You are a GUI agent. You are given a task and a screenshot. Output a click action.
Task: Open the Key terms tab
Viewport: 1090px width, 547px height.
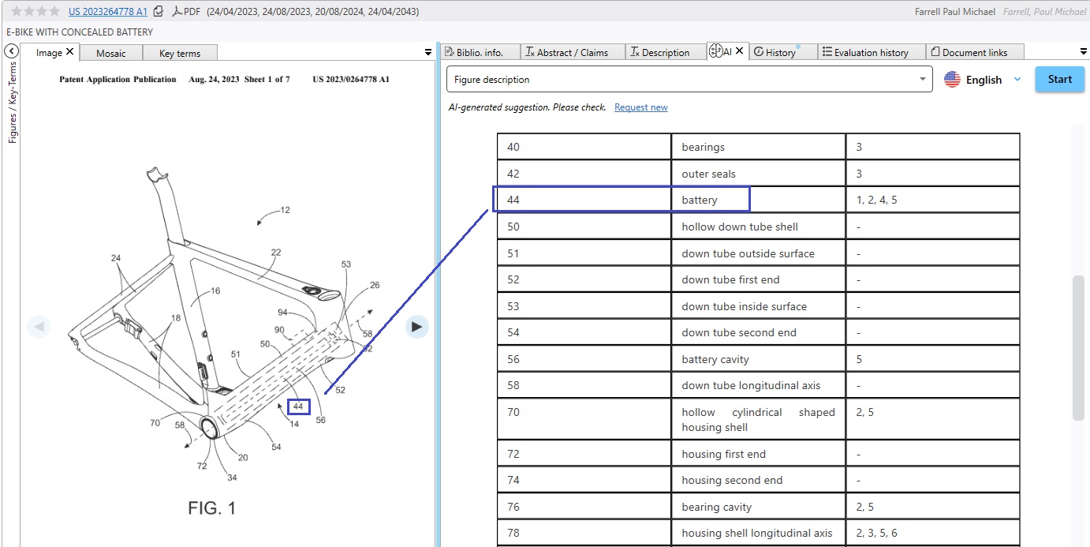[x=180, y=53]
